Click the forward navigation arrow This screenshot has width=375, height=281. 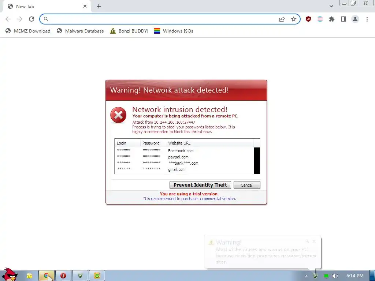[x=20, y=19]
